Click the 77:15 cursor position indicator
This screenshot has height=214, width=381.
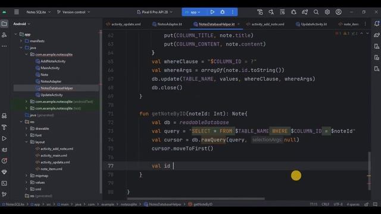tap(314, 204)
